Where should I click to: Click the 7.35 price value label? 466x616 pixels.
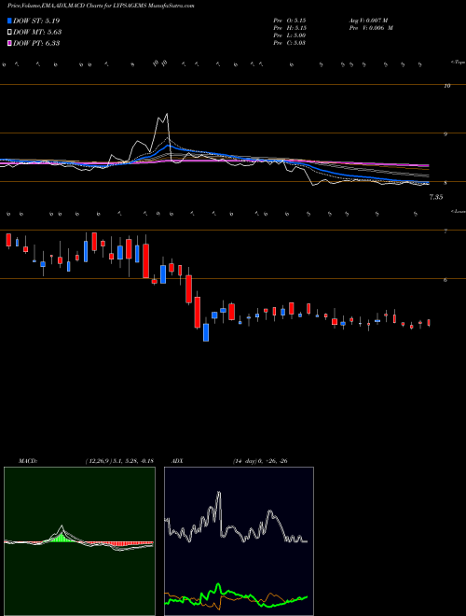[x=436, y=197]
